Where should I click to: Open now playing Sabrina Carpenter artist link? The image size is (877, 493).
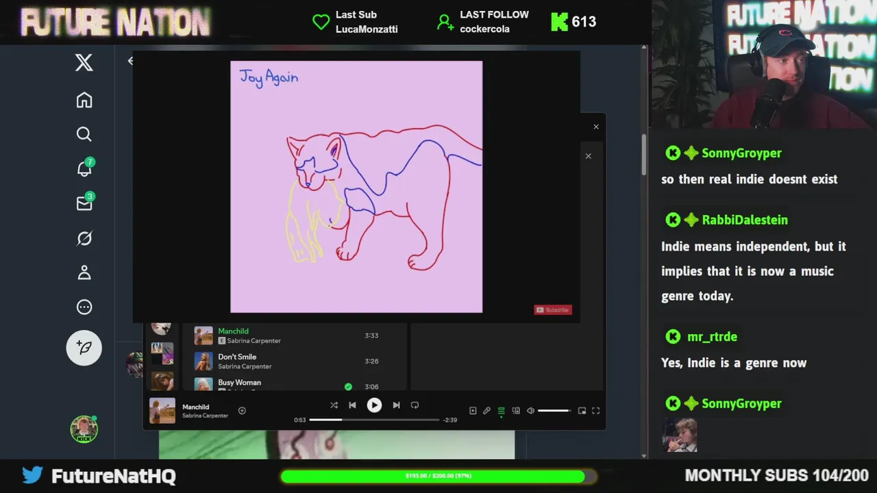point(205,416)
